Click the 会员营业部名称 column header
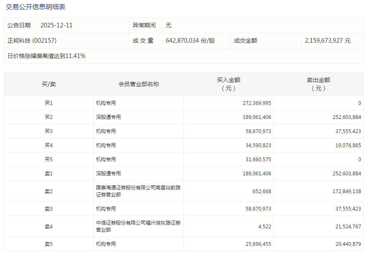 click(x=139, y=84)
